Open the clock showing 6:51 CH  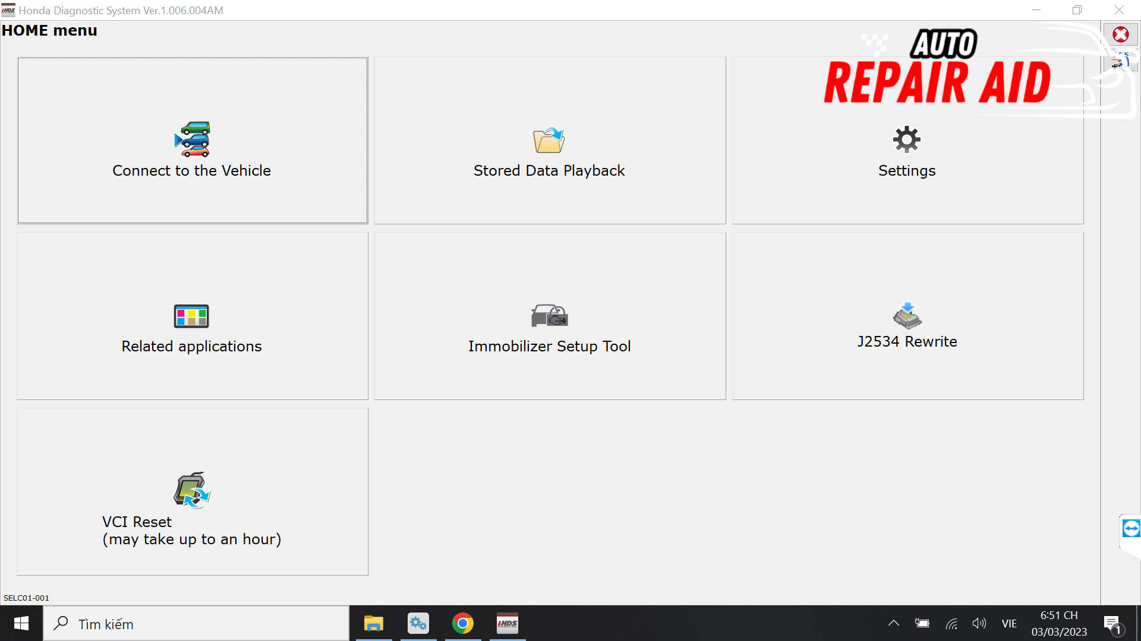(1059, 624)
